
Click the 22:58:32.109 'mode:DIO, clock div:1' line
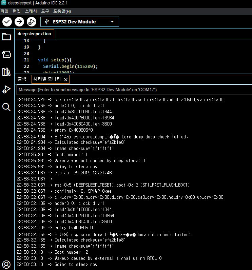click(60, 204)
